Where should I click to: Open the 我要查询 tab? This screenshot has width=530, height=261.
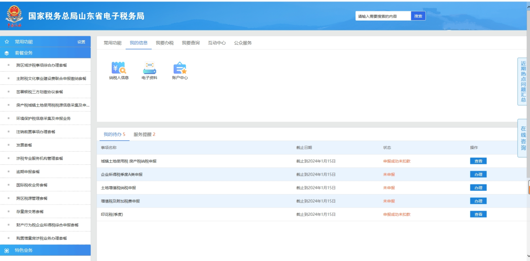pyautogui.click(x=190, y=43)
